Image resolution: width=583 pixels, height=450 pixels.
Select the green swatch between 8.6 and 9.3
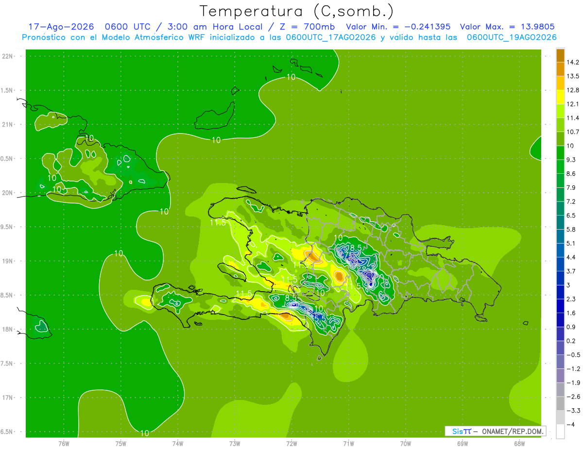560,167
